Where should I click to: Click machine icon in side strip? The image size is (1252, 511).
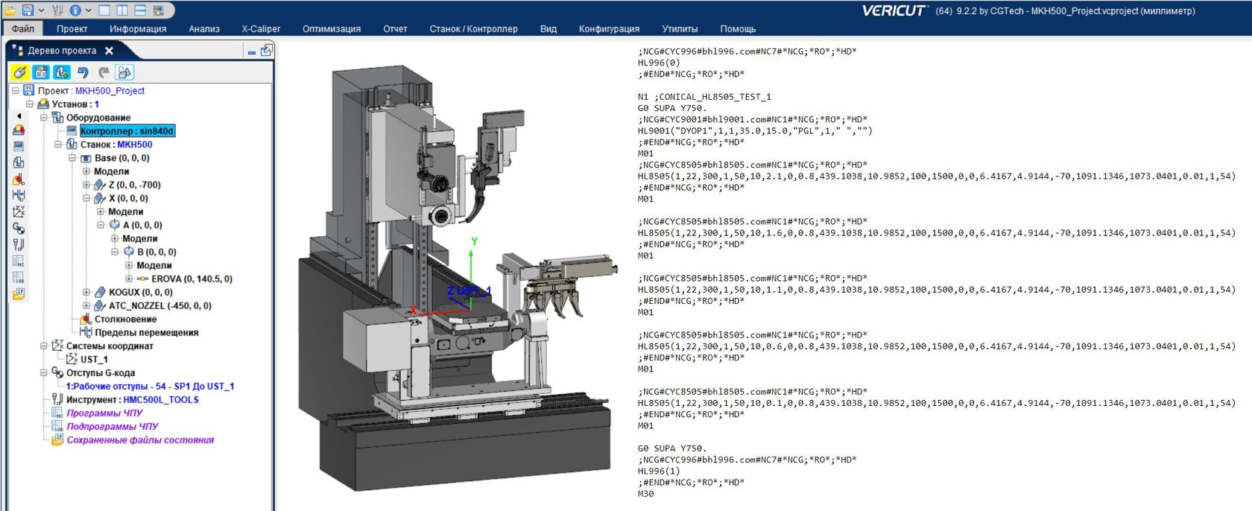coord(19,162)
